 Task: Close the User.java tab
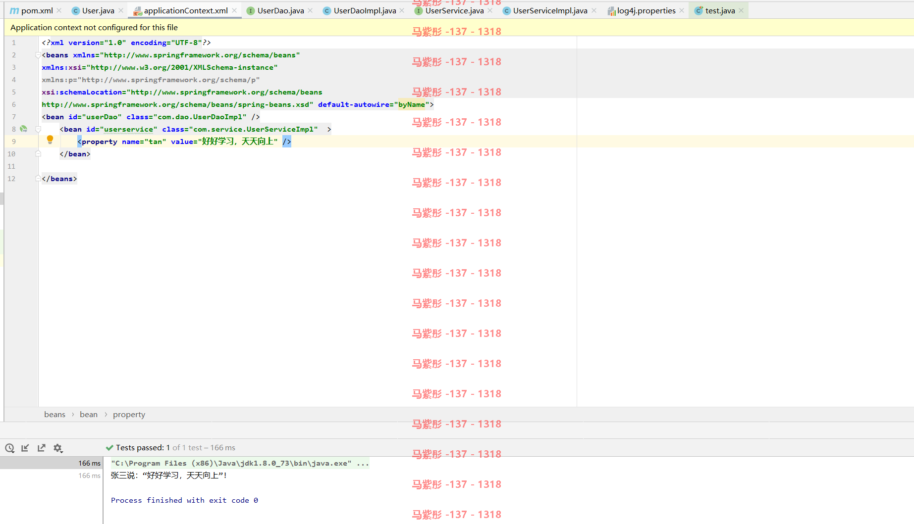[x=121, y=10]
